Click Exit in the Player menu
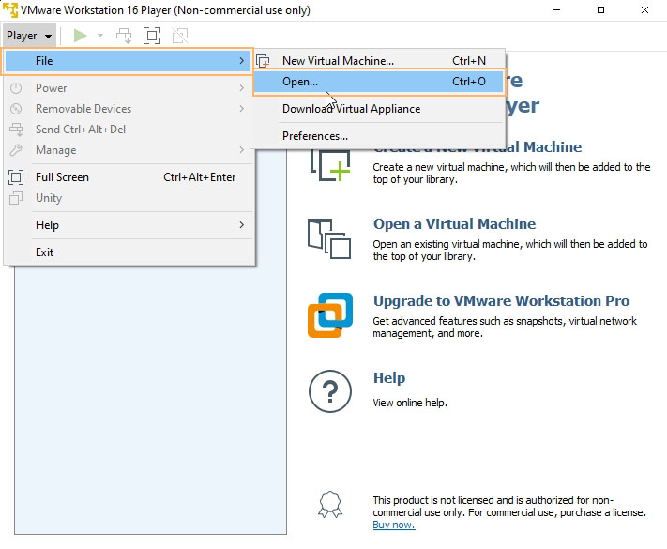667x549 pixels. click(x=45, y=252)
